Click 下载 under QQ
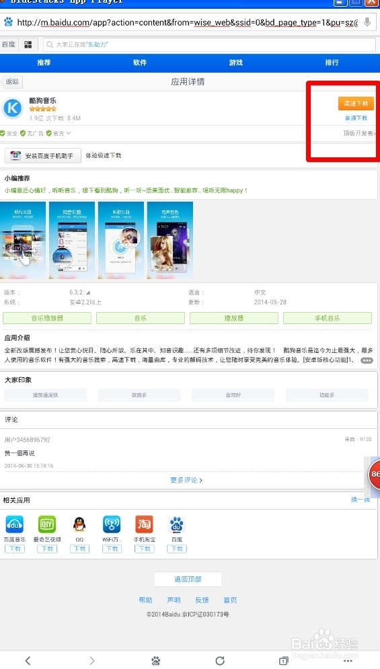 pos(79,549)
